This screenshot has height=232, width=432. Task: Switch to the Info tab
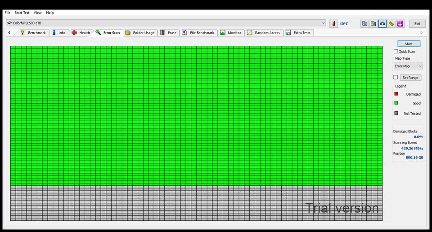click(59, 33)
